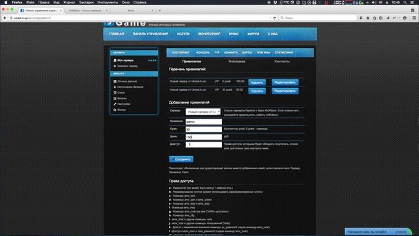
Task: Open 'Личные данные' in account sidebar
Action: click(x=127, y=81)
